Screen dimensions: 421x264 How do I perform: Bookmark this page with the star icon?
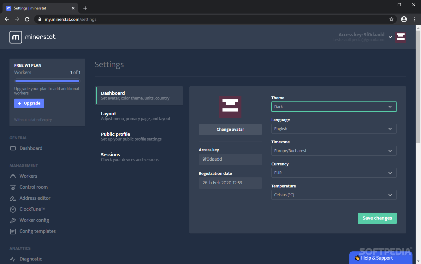[391, 19]
